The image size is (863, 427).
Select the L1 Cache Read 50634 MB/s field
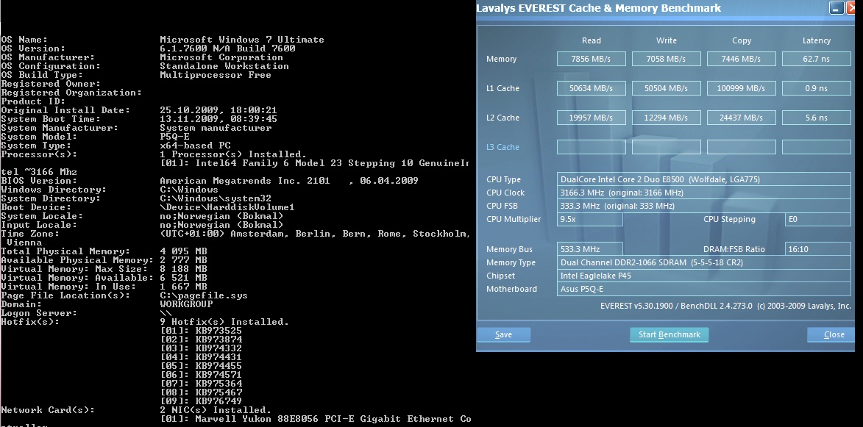pos(591,88)
